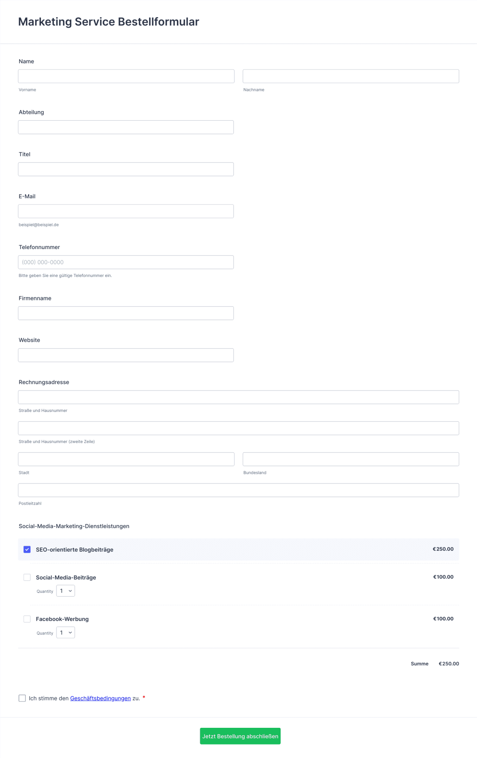Enable the Social-Media-Beiträge service
This screenshot has width=477, height=758.
pos(27,577)
